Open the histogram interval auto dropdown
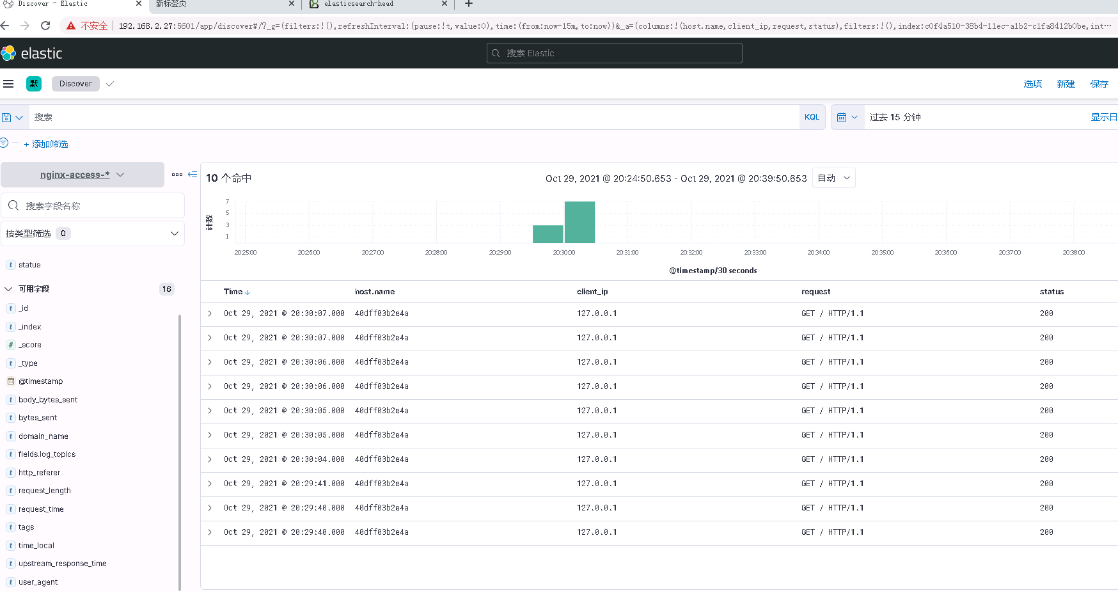1118x593 pixels. 834,178
